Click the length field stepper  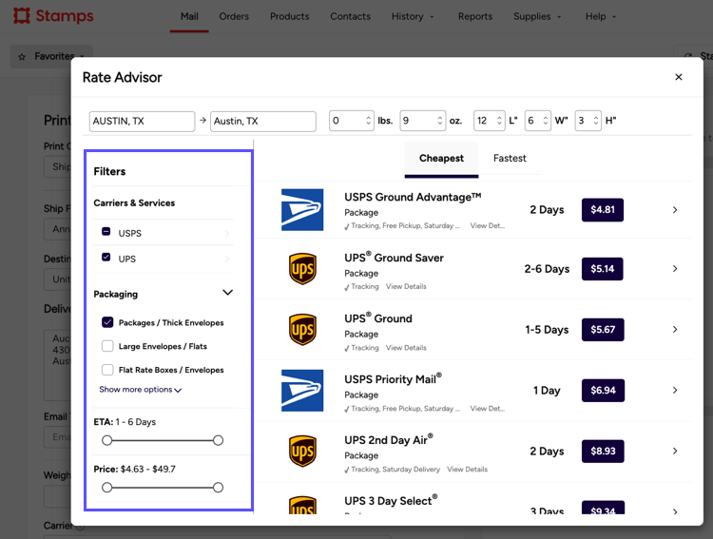click(499, 121)
